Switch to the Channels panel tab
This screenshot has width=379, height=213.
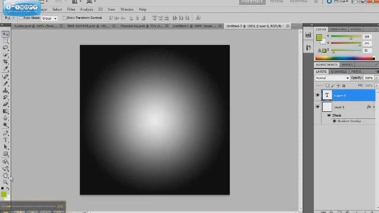(339, 72)
